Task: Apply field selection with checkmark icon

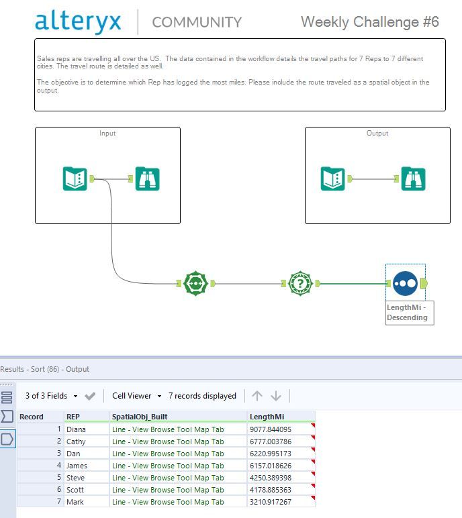Action: coord(90,396)
